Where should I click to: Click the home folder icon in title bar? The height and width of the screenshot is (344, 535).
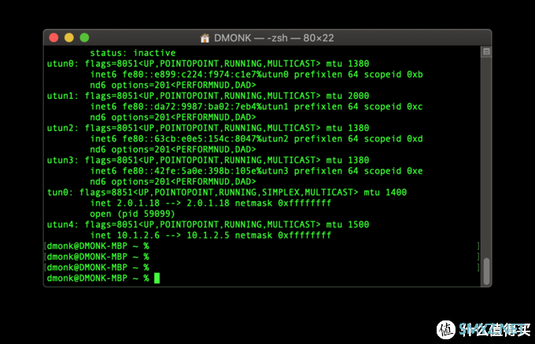coord(205,38)
